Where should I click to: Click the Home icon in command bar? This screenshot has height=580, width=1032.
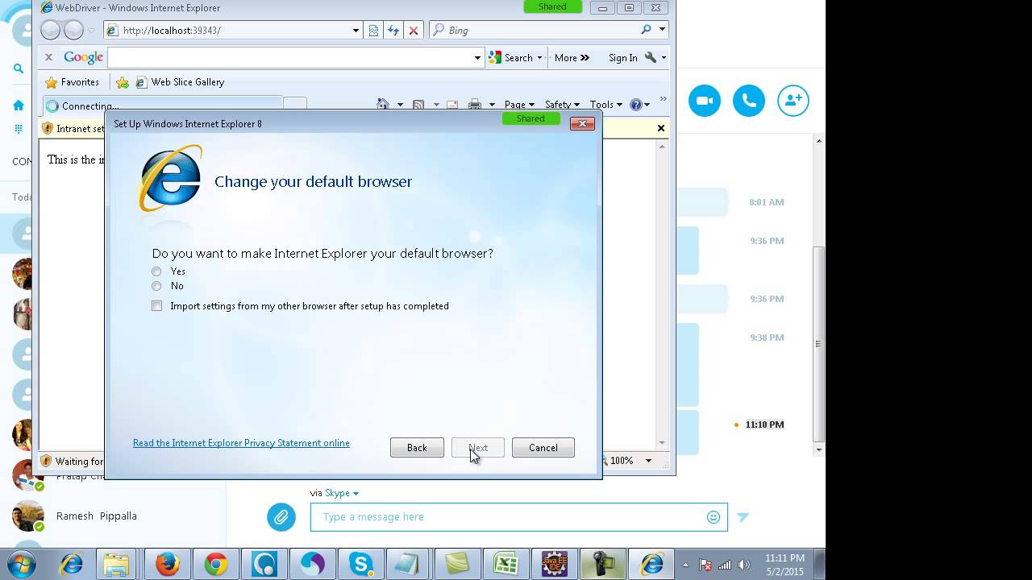point(383,105)
